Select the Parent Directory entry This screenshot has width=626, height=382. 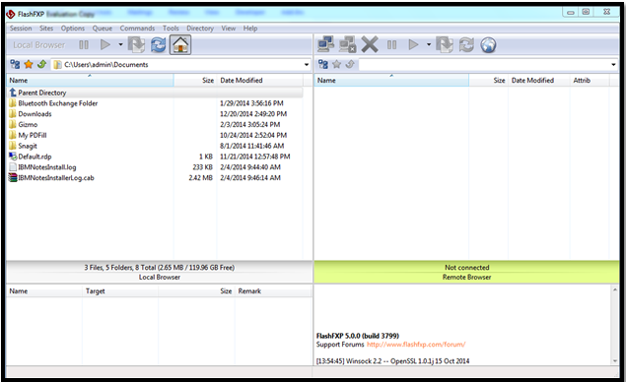click(x=155, y=93)
